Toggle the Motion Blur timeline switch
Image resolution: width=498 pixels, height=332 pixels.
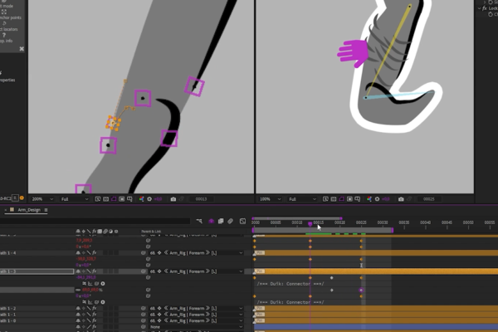pos(231,221)
